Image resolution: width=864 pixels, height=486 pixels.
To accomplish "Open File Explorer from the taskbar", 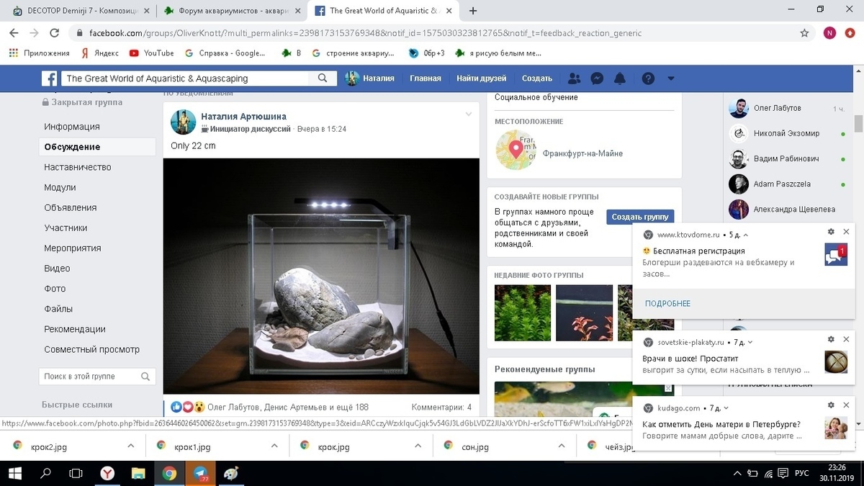I will (138, 474).
